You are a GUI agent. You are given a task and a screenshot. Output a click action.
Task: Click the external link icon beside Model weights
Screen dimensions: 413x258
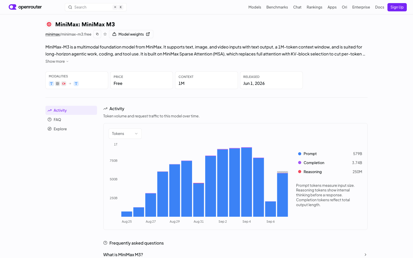(148, 34)
